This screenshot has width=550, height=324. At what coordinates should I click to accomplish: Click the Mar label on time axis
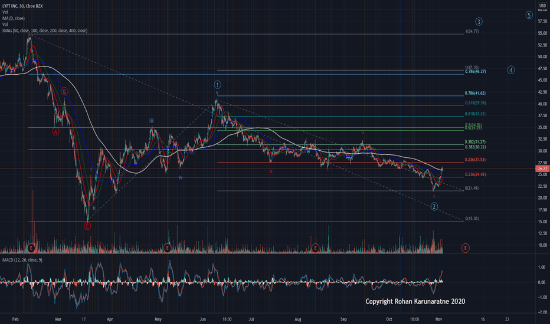coord(58,319)
